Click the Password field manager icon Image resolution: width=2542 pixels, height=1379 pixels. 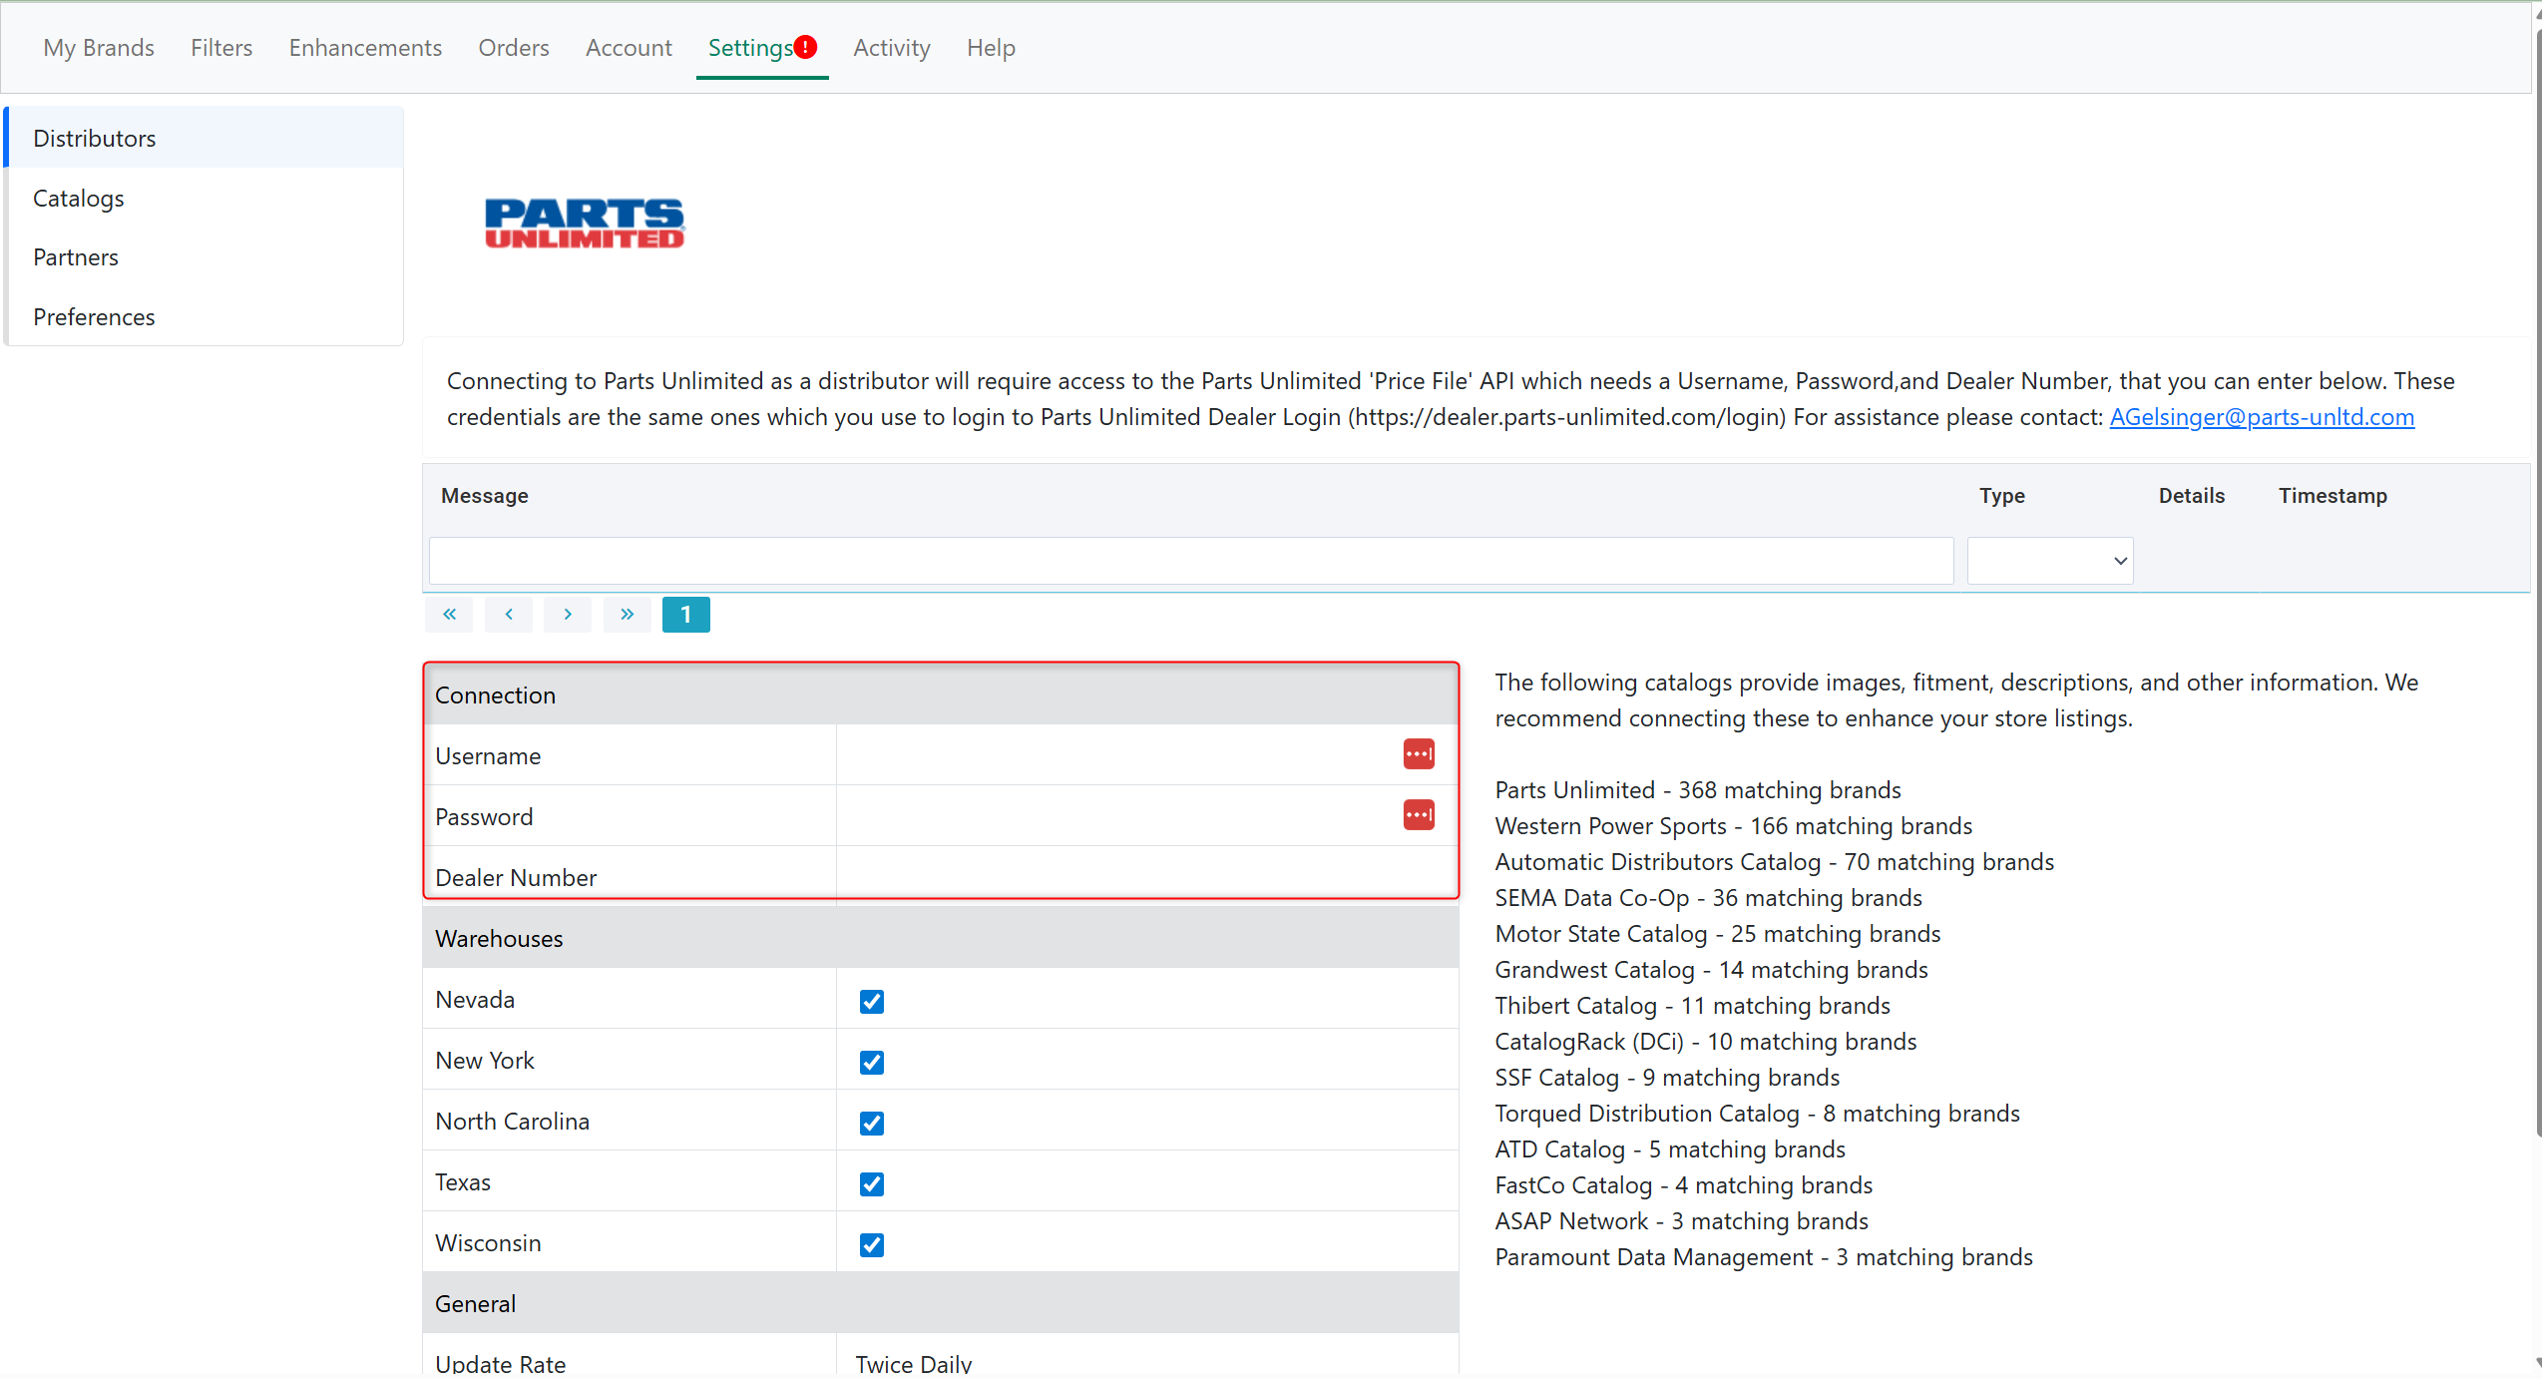coord(1418,815)
